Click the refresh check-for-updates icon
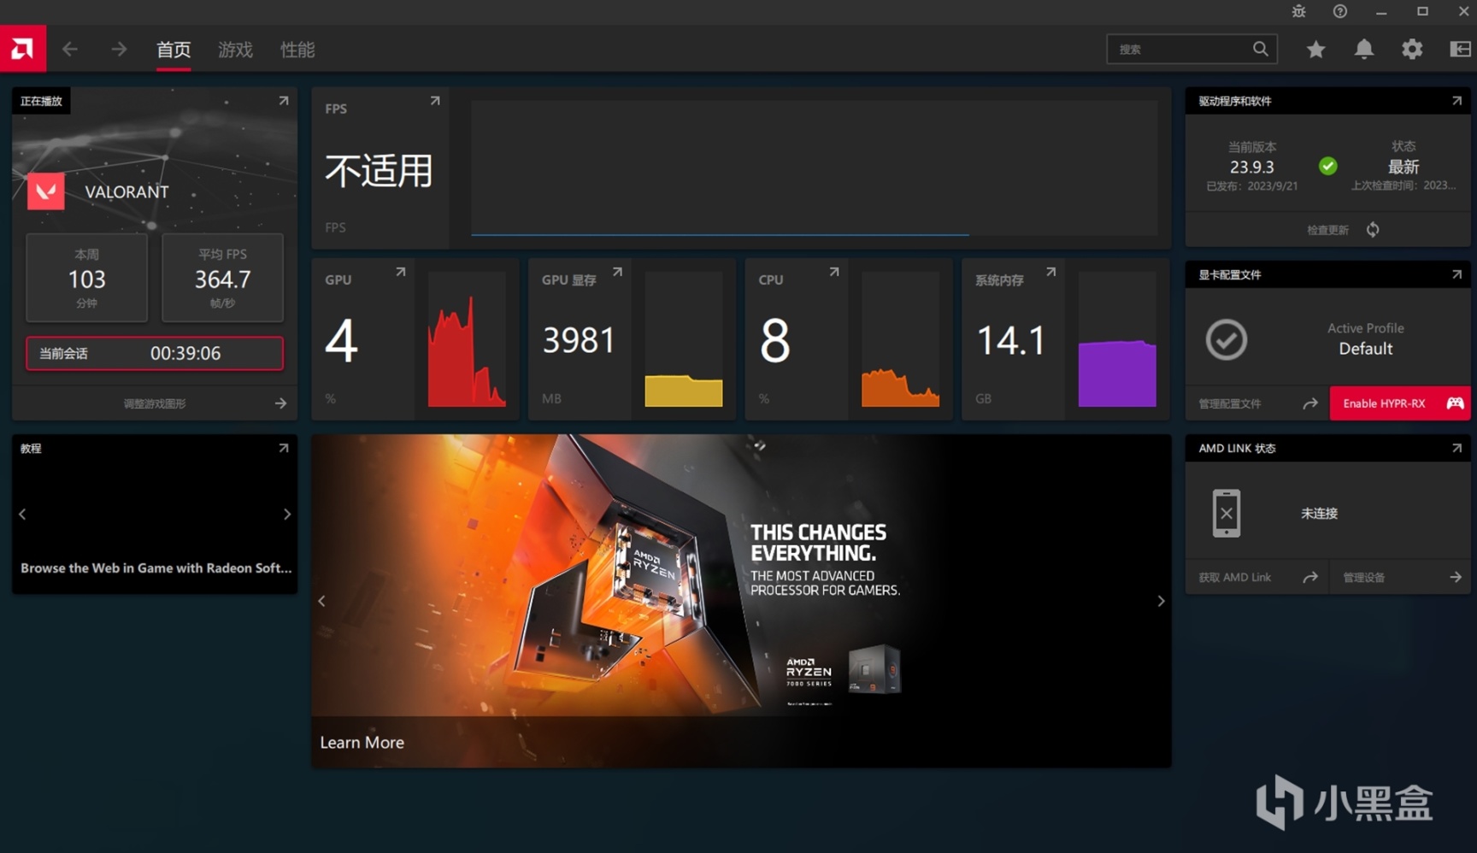Viewport: 1477px width, 853px height. [x=1373, y=229]
